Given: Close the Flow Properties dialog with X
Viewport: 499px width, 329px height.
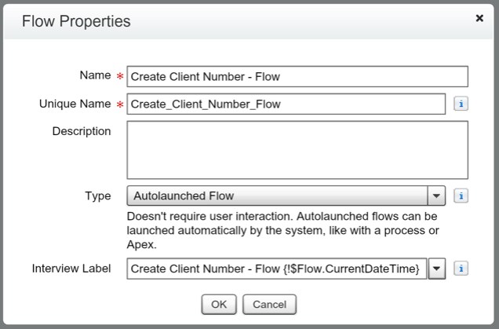Looking at the screenshot, I should click(479, 18).
